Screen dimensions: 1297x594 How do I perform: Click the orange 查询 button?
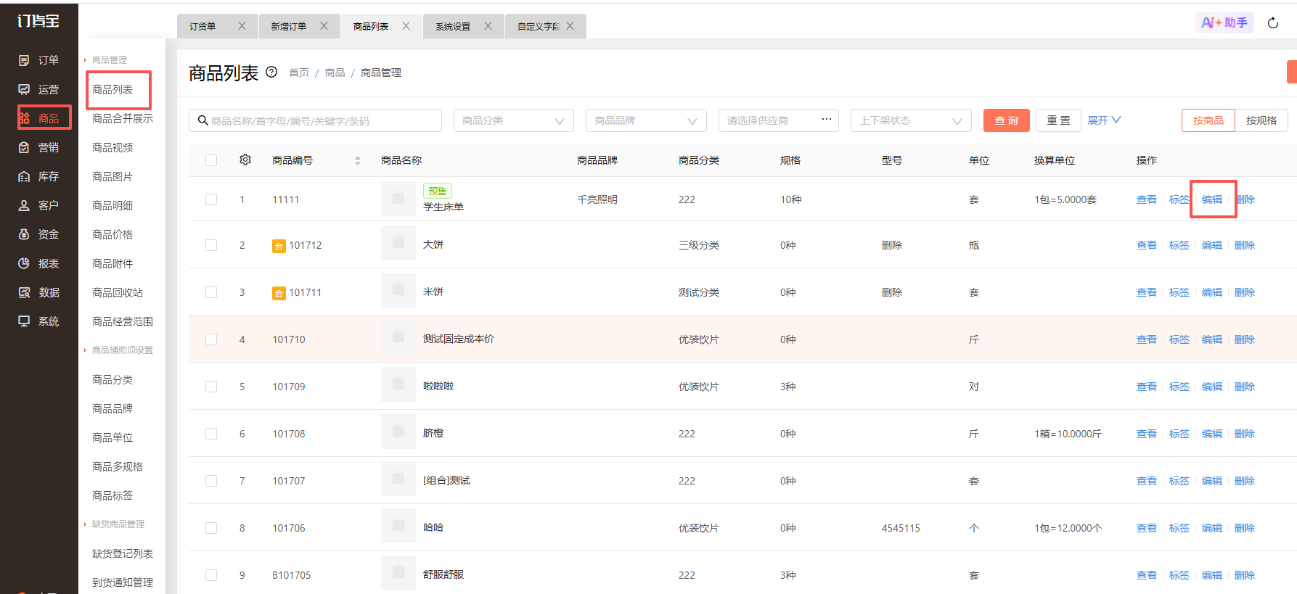[1007, 120]
